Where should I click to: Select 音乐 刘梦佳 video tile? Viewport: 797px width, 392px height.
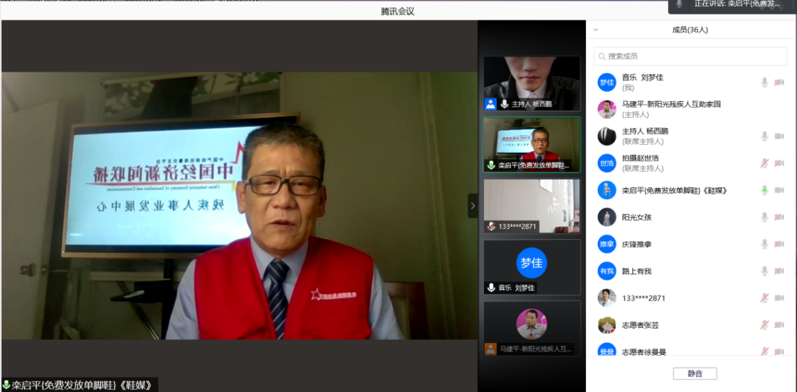(532, 267)
